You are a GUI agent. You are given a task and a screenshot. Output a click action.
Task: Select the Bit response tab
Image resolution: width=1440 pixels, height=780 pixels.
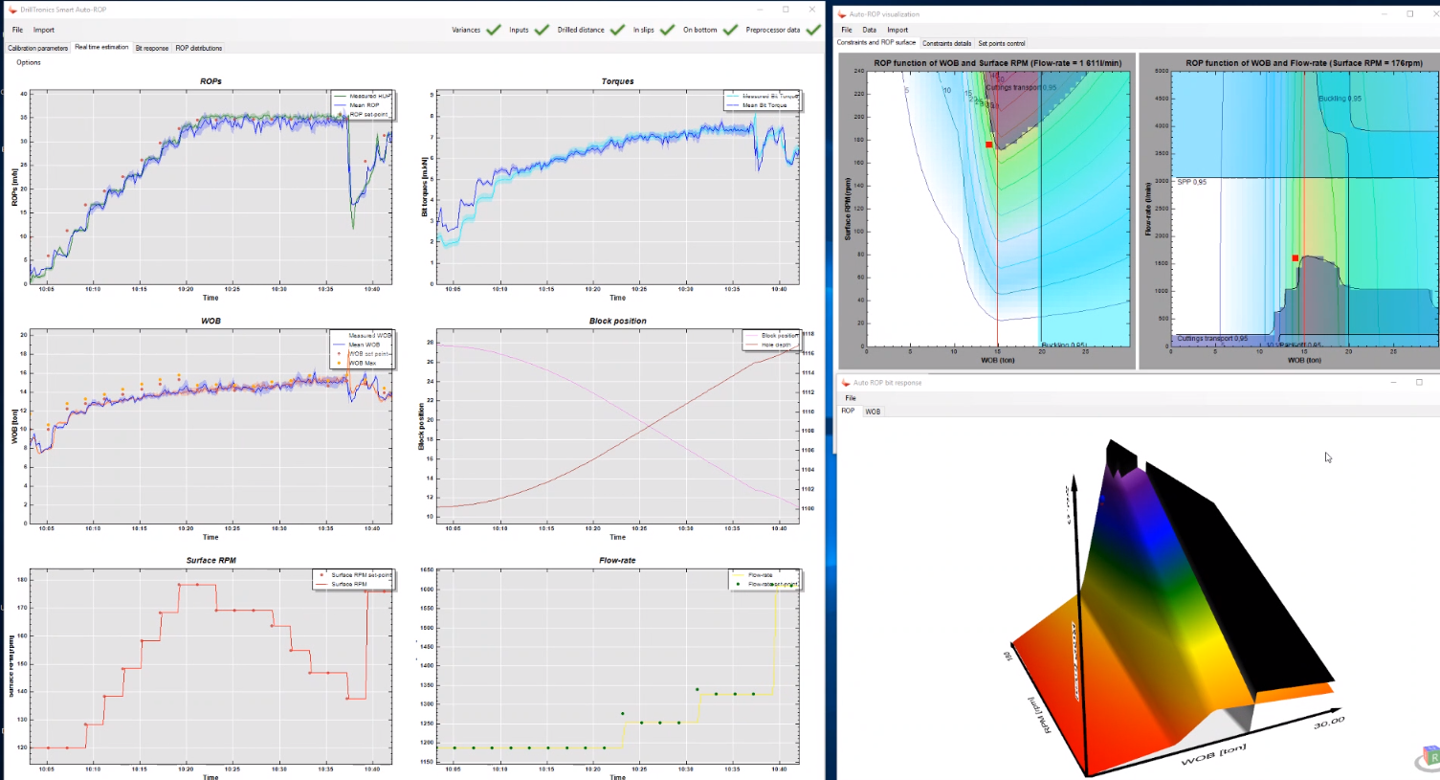click(151, 48)
